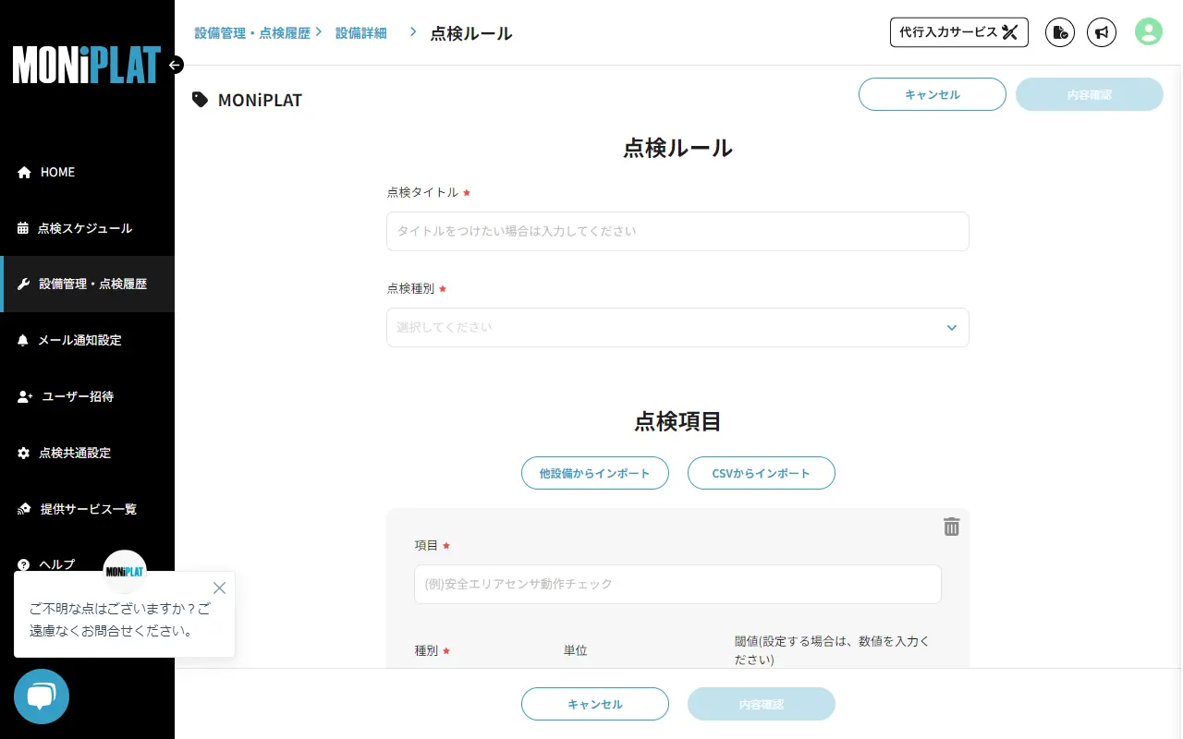Open the green user avatar icon
Screen dimensions: 1183x739
click(x=1148, y=32)
